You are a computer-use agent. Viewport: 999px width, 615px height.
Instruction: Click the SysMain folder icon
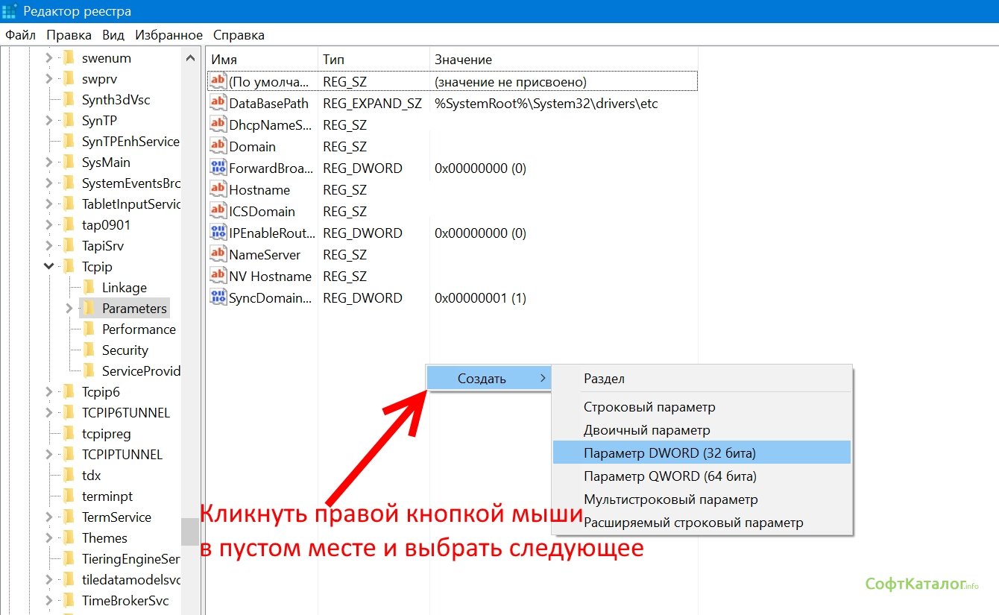click(x=69, y=162)
